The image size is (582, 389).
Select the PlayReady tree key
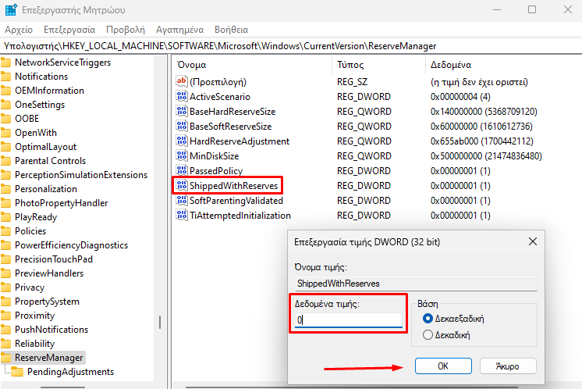tap(36, 217)
